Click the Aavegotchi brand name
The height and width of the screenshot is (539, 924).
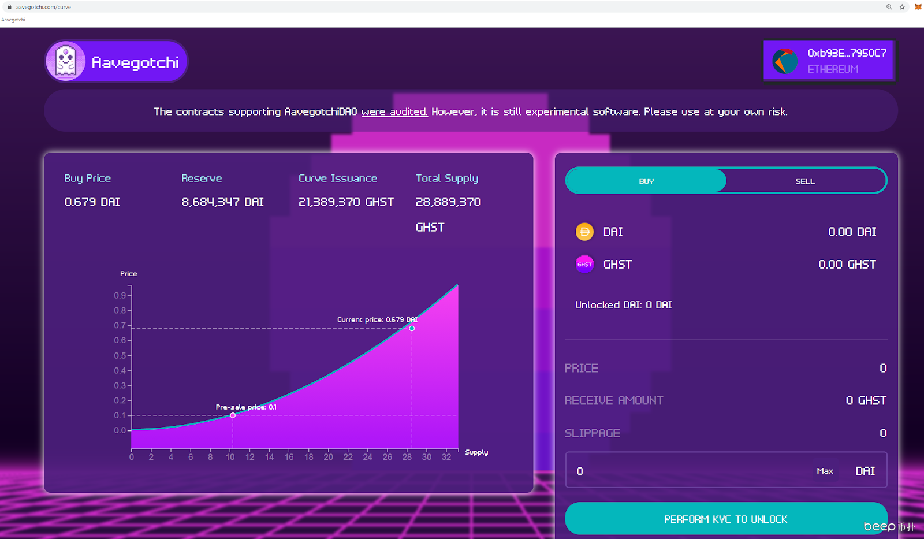135,62
